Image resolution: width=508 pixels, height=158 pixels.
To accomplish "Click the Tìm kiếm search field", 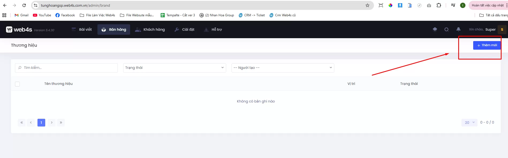I will click(67, 68).
